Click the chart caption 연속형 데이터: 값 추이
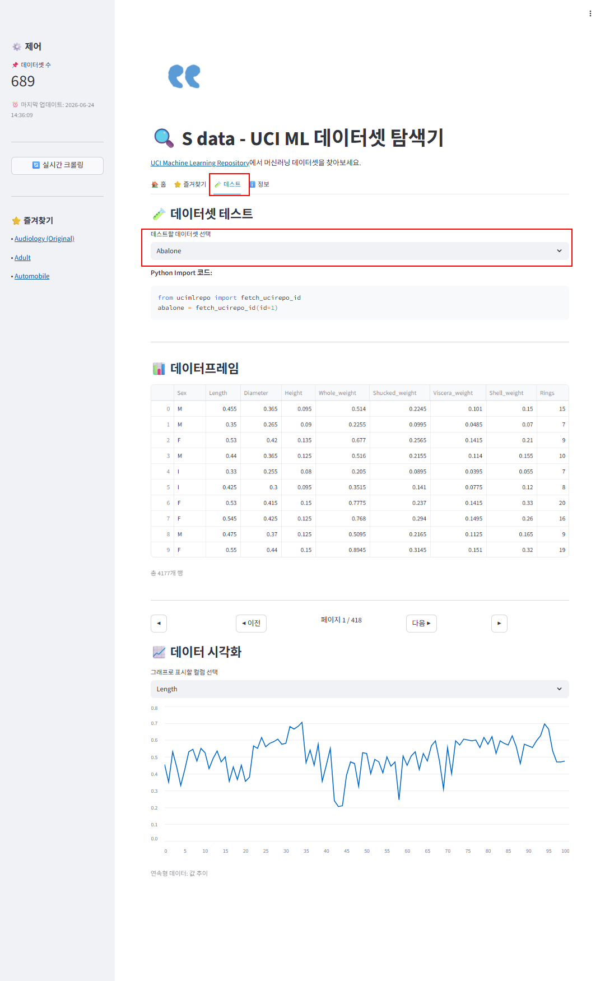This screenshot has width=605, height=981. coord(179,873)
